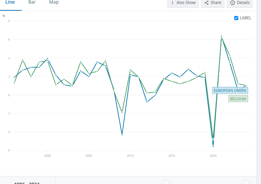Click the right year range slider handle
The image size is (261, 184).
pyautogui.click(x=246, y=183)
